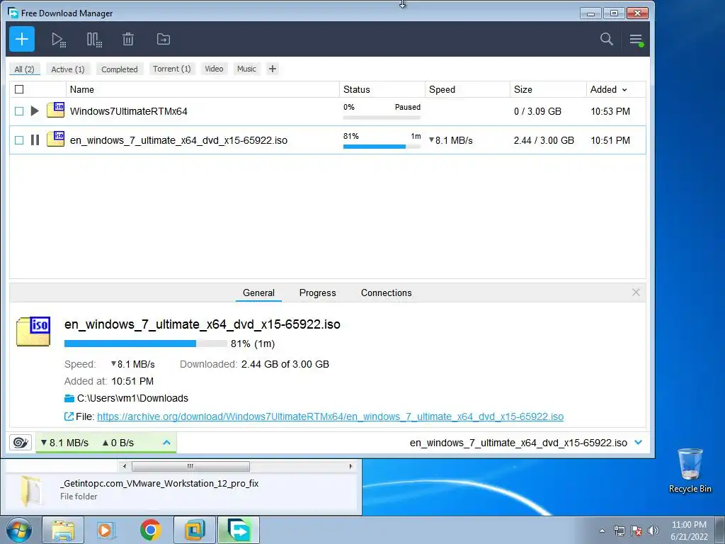Open the hamburger main menu
Viewport: 725px width, 544px height.
point(636,40)
